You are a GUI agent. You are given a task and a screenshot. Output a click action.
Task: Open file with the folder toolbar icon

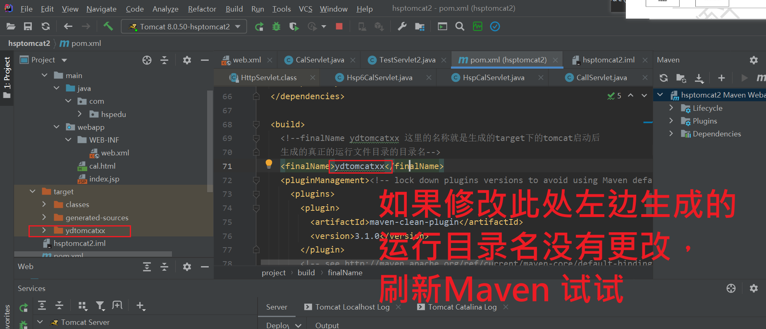(x=11, y=26)
